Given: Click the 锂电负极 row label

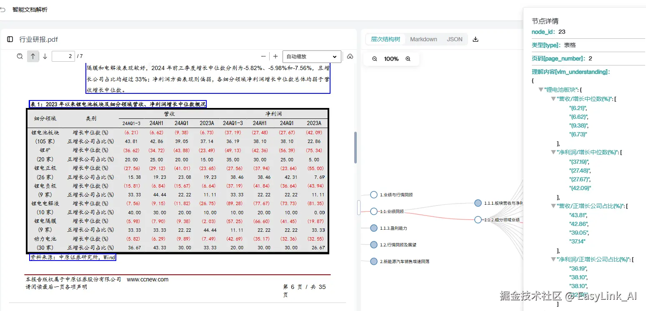Looking at the screenshot, I should point(45,186).
